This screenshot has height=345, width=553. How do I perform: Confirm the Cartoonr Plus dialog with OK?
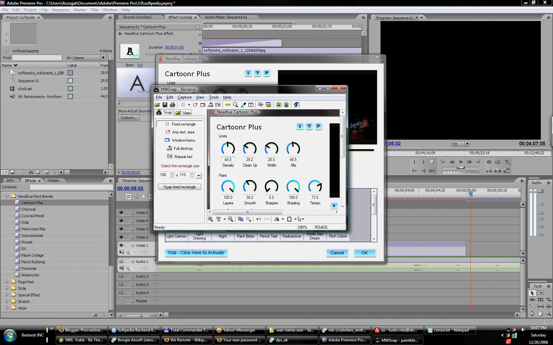click(x=364, y=253)
